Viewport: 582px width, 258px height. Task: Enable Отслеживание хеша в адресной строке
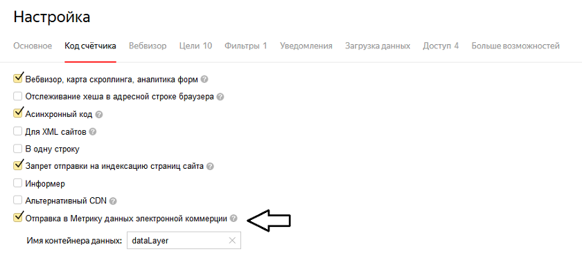point(18,97)
